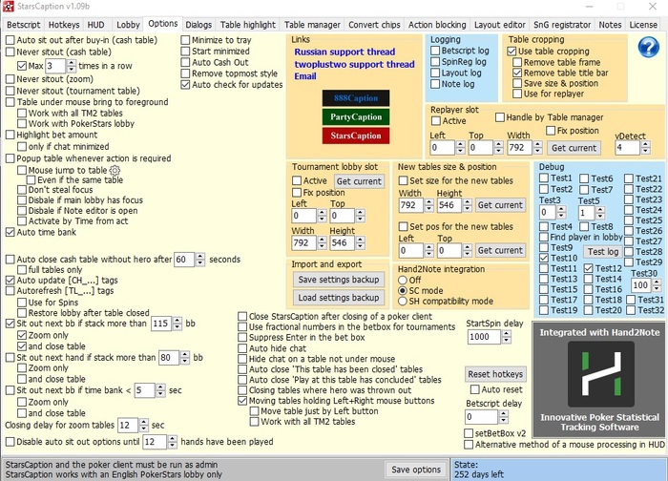
Task: Enable Find player in lobby checkbox
Action: (x=544, y=238)
